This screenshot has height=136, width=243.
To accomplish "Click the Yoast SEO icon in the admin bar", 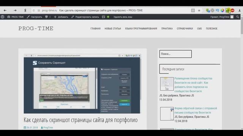I will coord(104,17).
